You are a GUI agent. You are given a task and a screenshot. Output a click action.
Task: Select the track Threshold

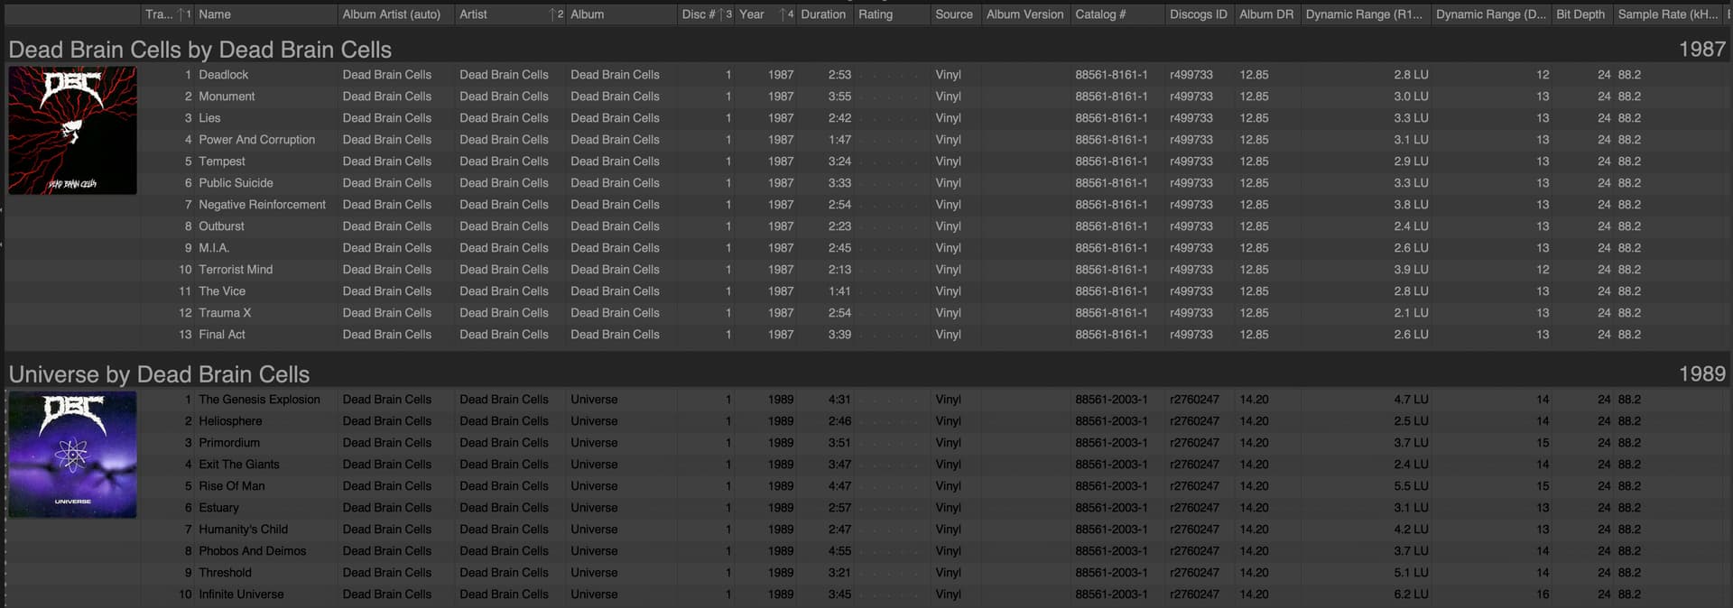coord(225,573)
